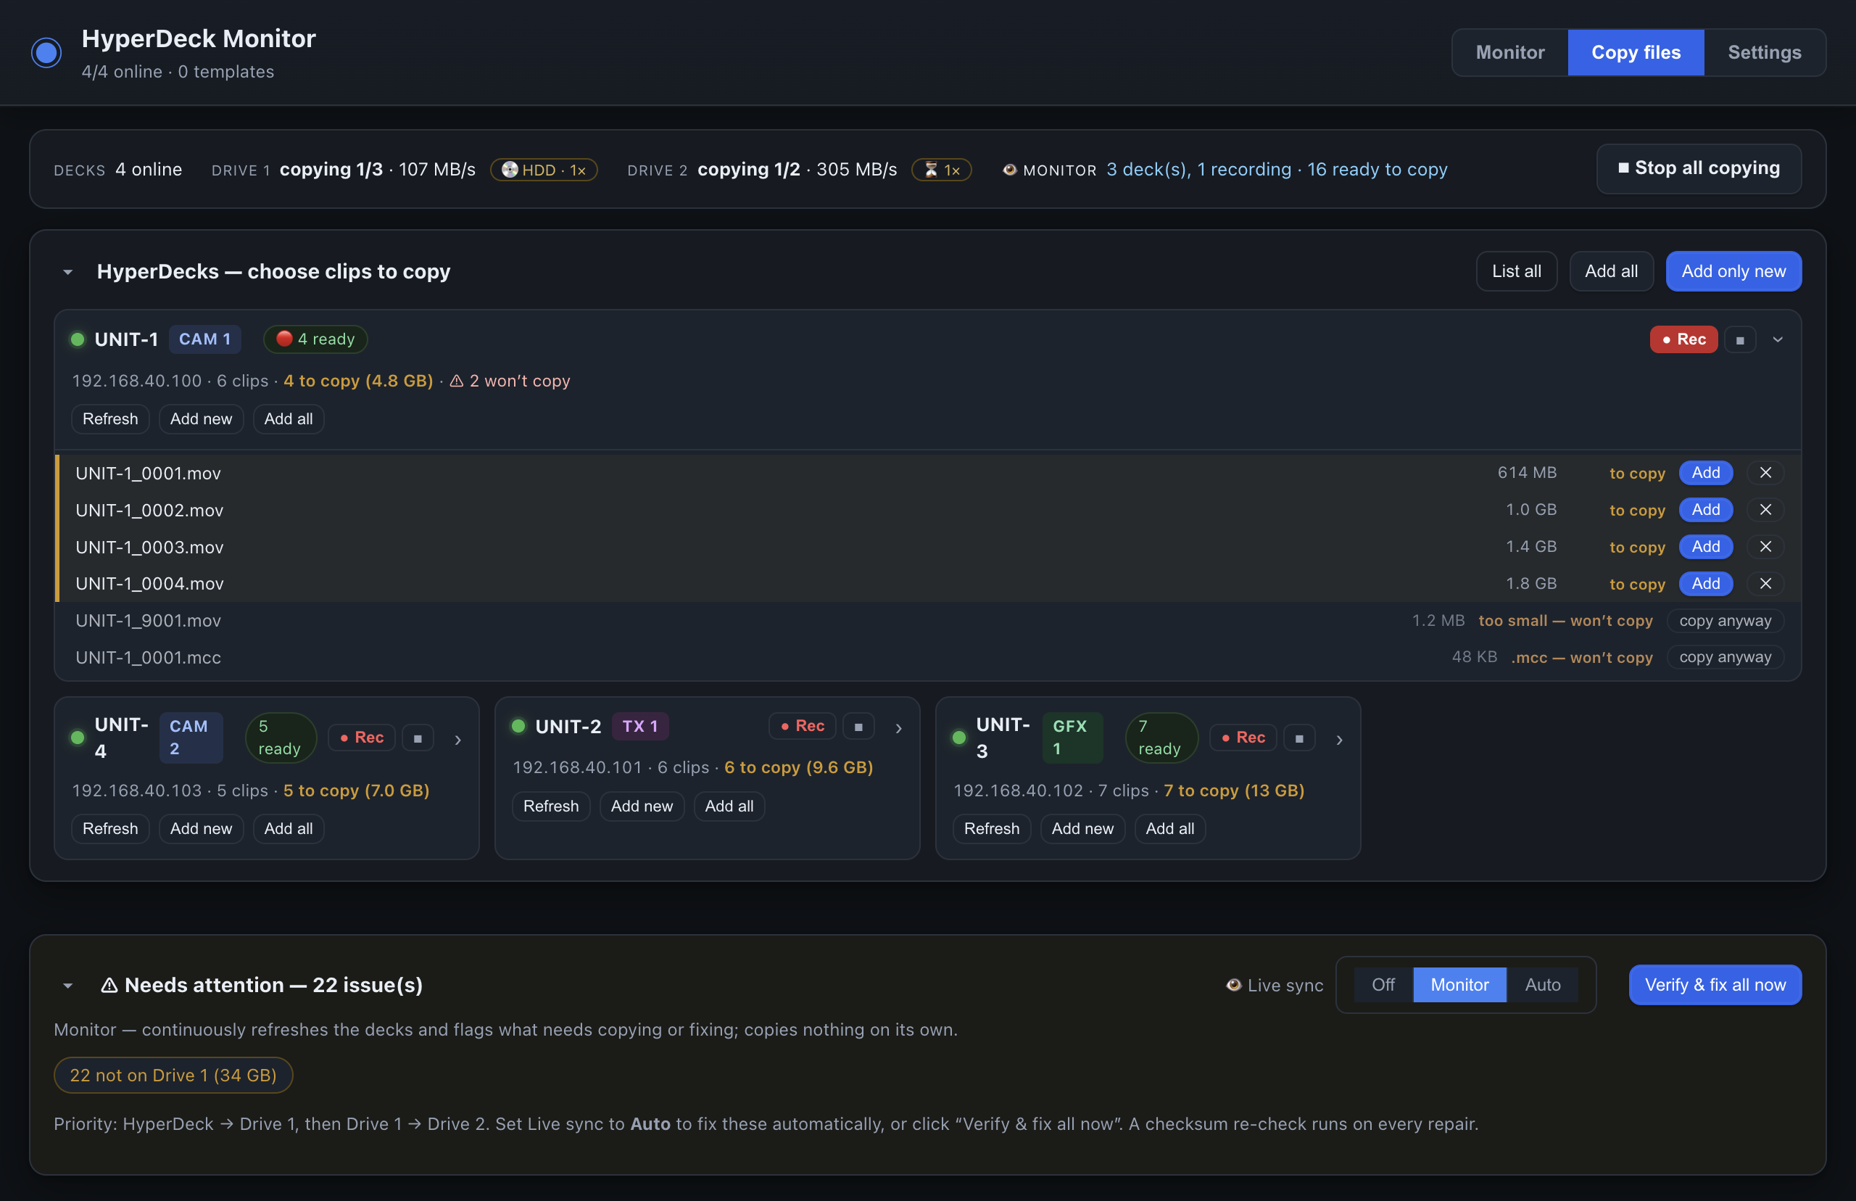The image size is (1856, 1201).
Task: Click the green online dot of UNIT-2
Action: [x=518, y=726]
